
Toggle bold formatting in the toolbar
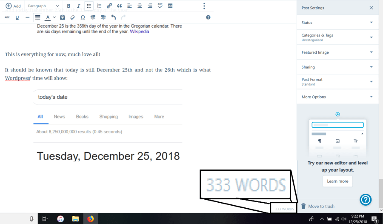tap(69, 6)
